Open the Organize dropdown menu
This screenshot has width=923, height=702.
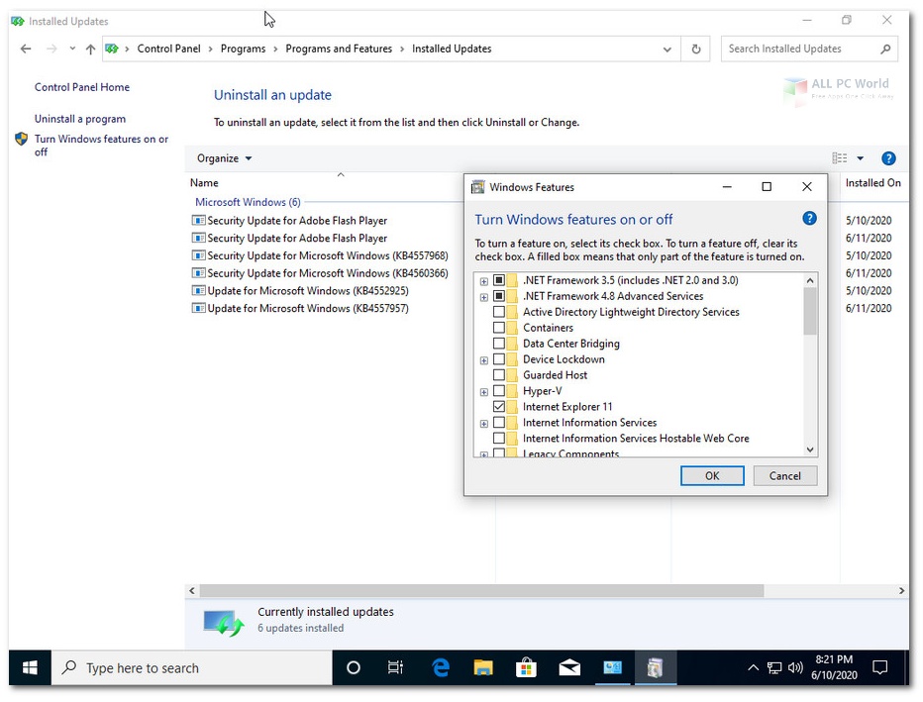pos(224,158)
